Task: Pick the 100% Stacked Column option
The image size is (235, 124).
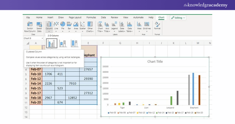Action: 74,43
